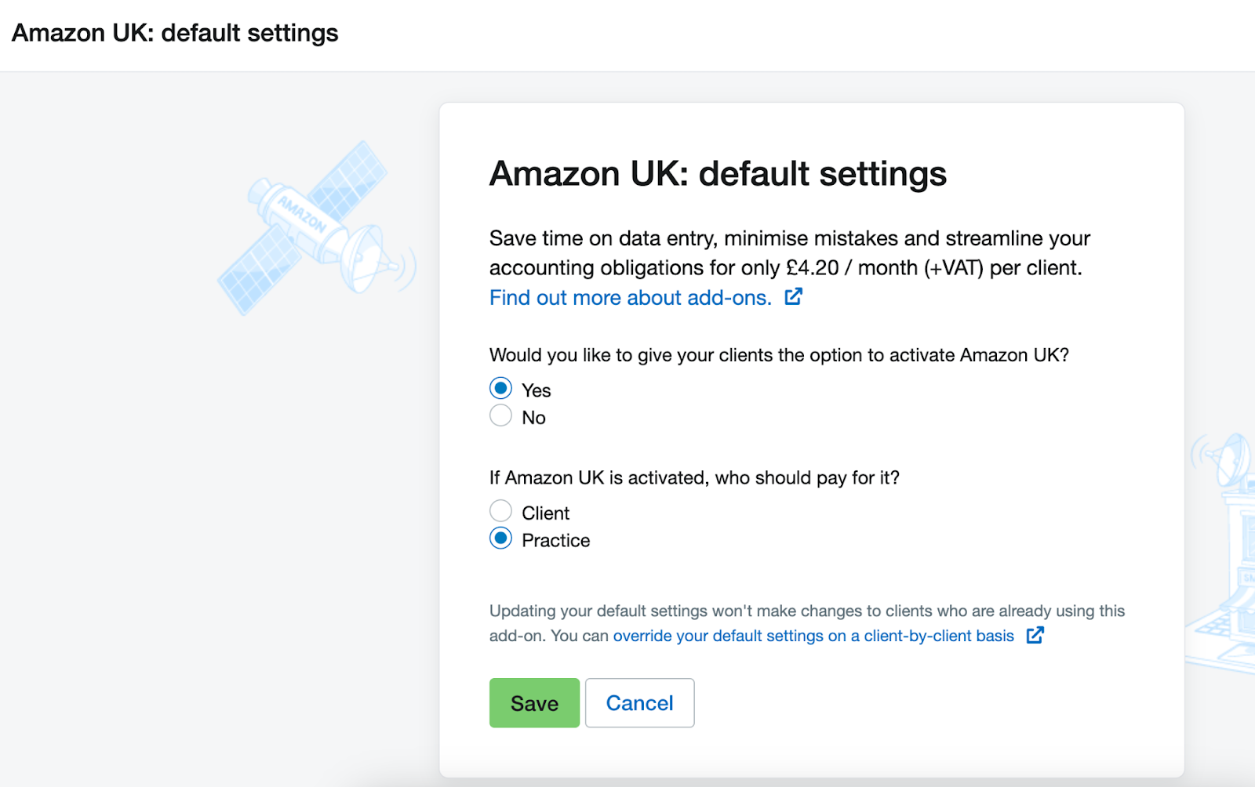Select No to disable client activation option
This screenshot has width=1255, height=787.
(x=500, y=415)
